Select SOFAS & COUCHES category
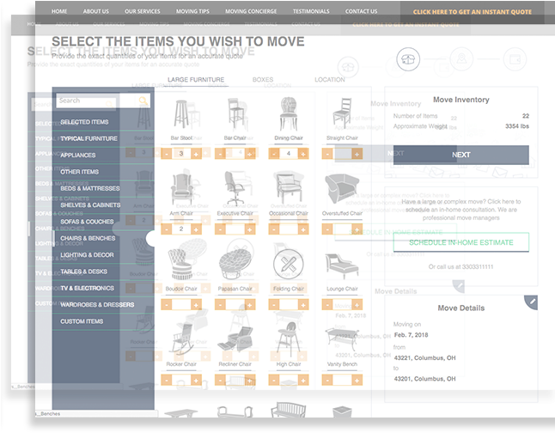The width and height of the screenshot is (555, 433). click(87, 222)
